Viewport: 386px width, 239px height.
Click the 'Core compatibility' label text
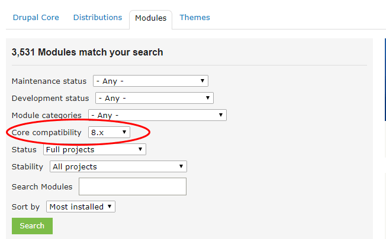47,133
